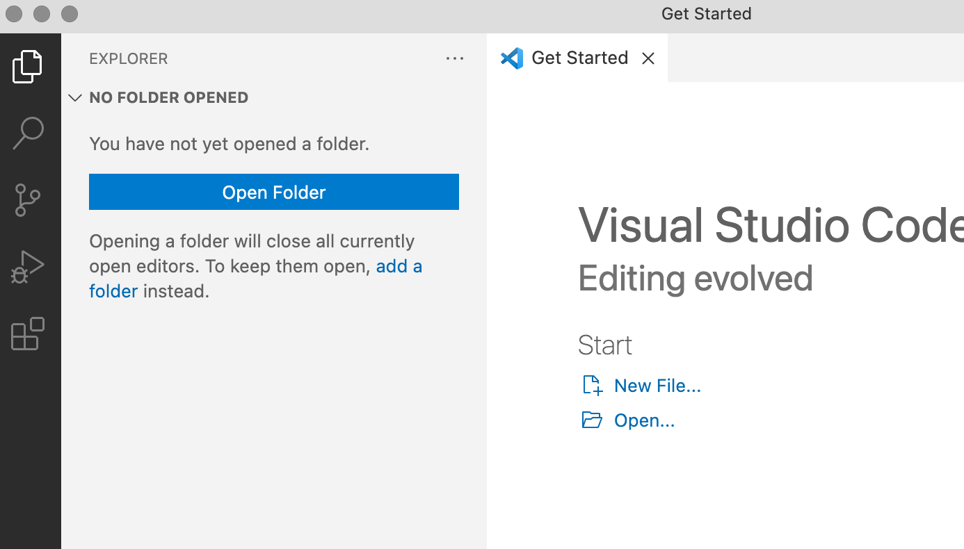Click the New File page icon
This screenshot has height=549, width=964.
pyautogui.click(x=592, y=386)
